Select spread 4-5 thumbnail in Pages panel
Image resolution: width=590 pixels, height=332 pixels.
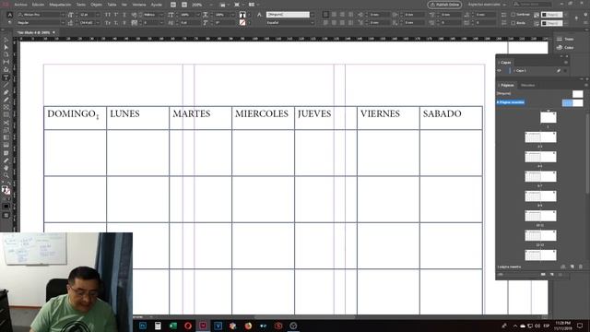point(540,157)
